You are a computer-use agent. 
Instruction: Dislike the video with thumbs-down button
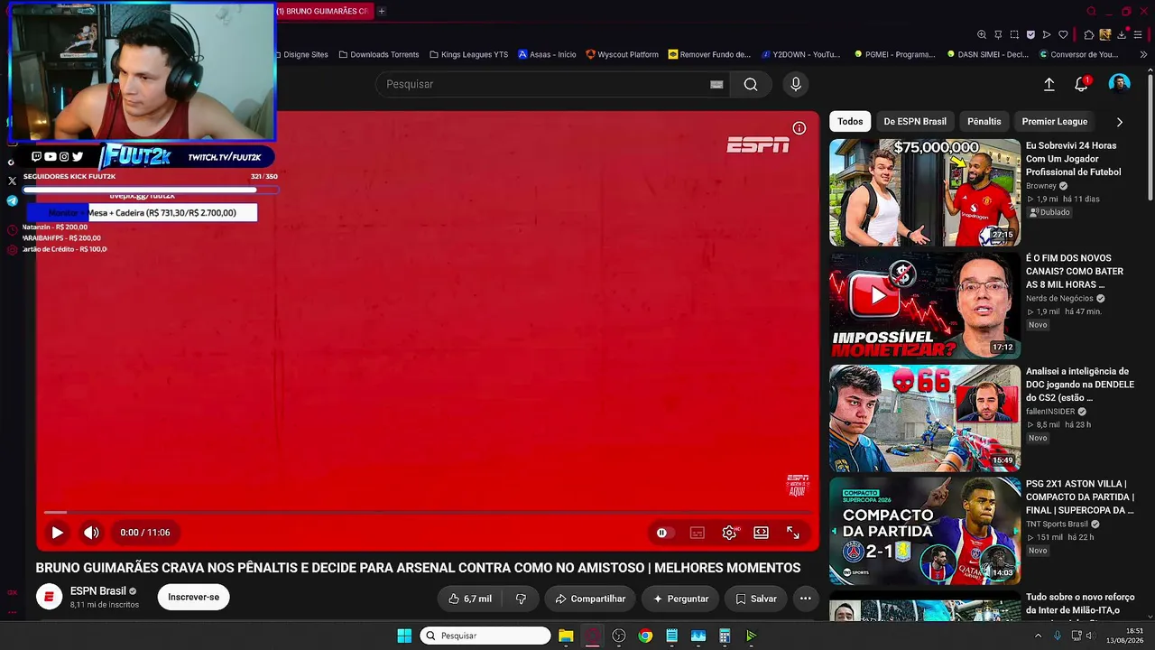pos(521,599)
